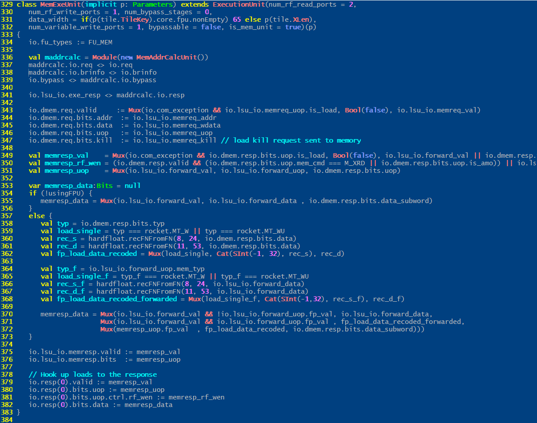The width and height of the screenshot is (537, 423).
Task: Click 'io.resp(0).bits.data' on line 382
Action: [69, 405]
